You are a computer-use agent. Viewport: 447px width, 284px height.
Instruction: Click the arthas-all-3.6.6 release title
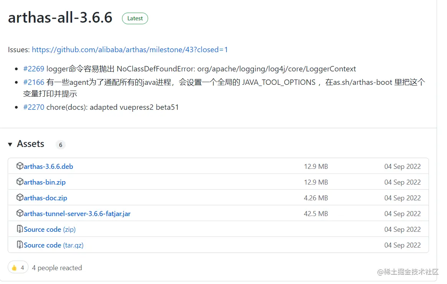[60, 18]
